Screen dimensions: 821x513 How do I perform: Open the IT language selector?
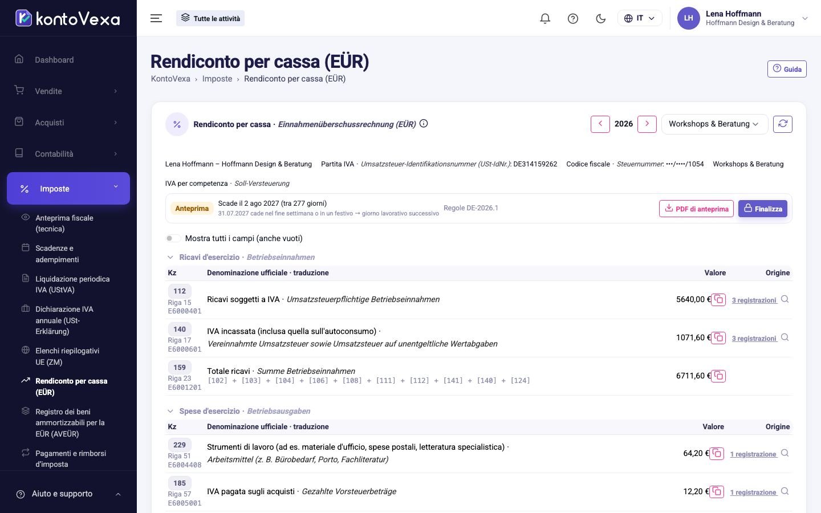pos(640,18)
